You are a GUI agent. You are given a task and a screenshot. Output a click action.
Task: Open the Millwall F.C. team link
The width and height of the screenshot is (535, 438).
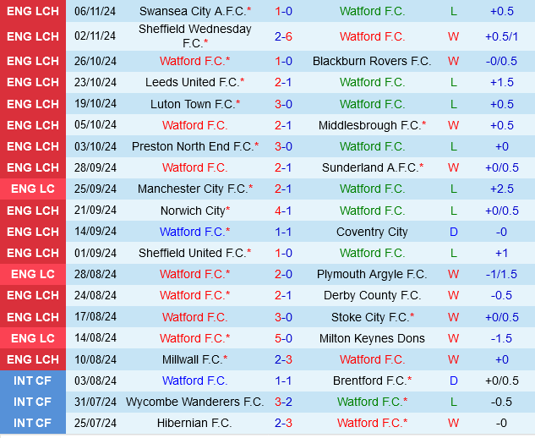[192, 359]
